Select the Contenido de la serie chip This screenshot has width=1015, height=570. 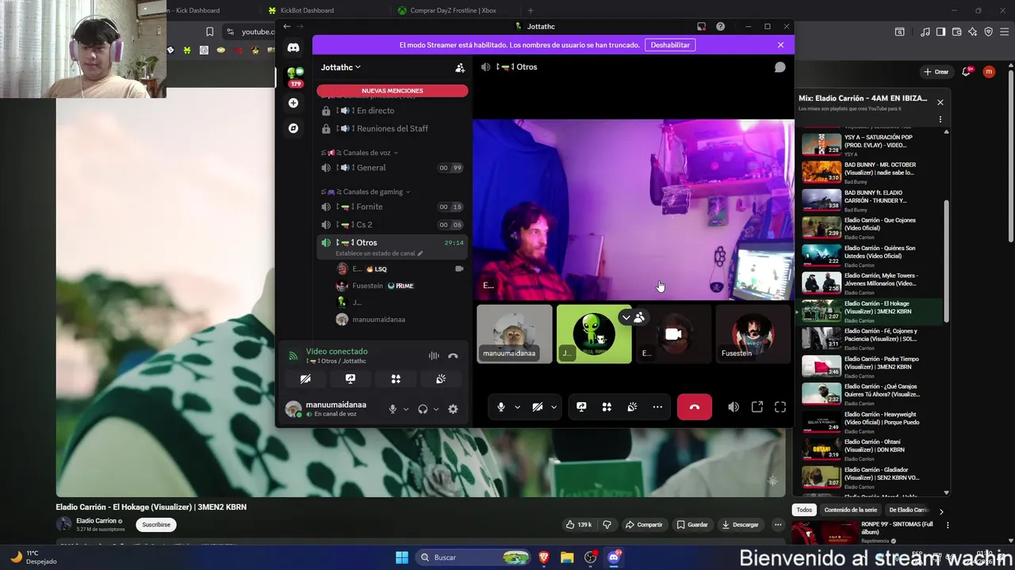[850, 510]
